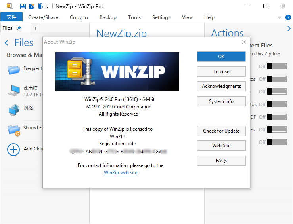293x224 pixels.
Task: Toggle the fifth Off switch beside DF
Action: click(x=277, y=117)
